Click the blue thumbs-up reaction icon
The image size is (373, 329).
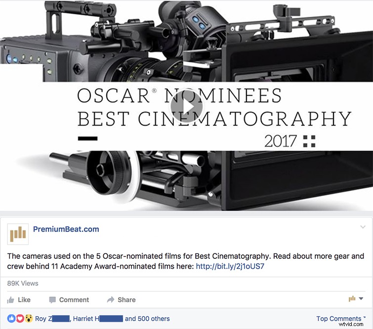(11, 318)
